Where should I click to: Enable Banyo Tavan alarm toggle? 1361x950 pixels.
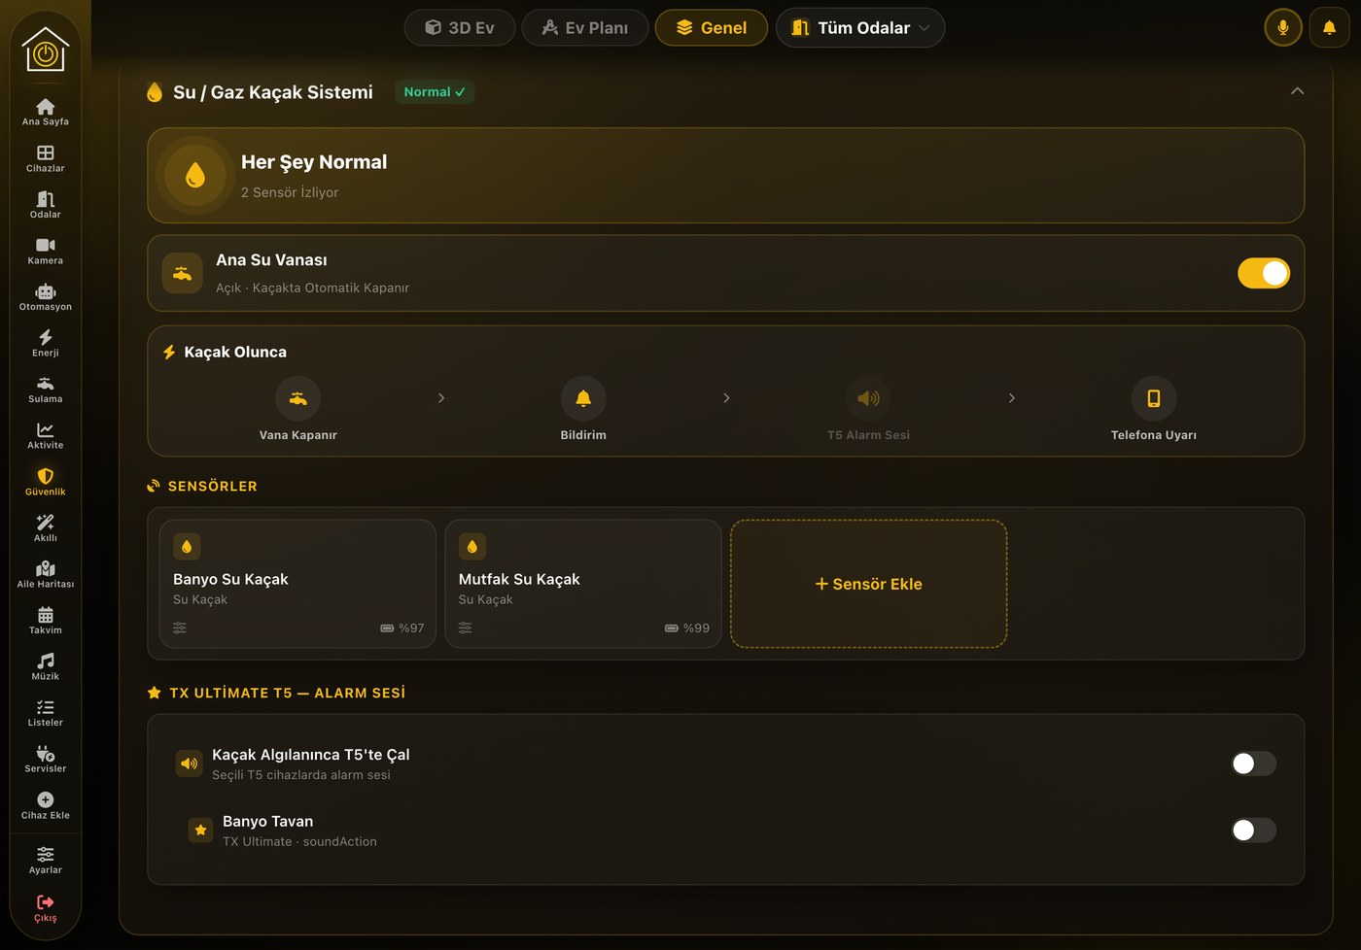point(1253,830)
